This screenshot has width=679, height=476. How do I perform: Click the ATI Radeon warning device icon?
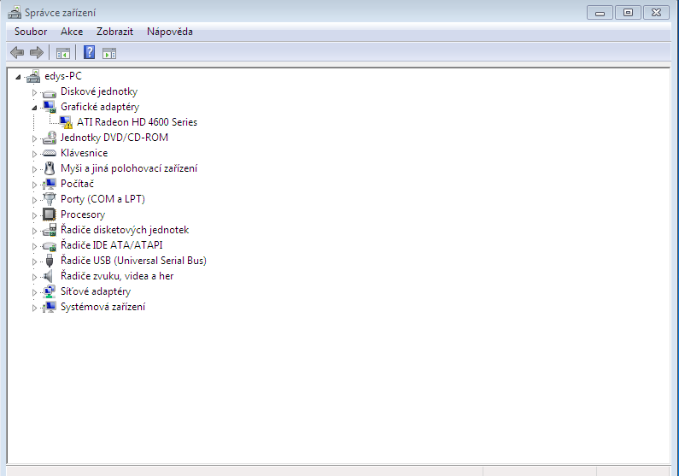pyautogui.click(x=66, y=122)
